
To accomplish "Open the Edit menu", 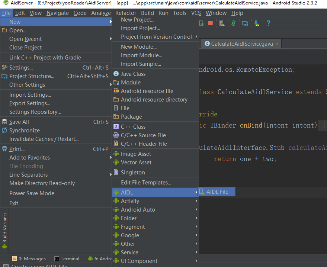I will point(20,13).
